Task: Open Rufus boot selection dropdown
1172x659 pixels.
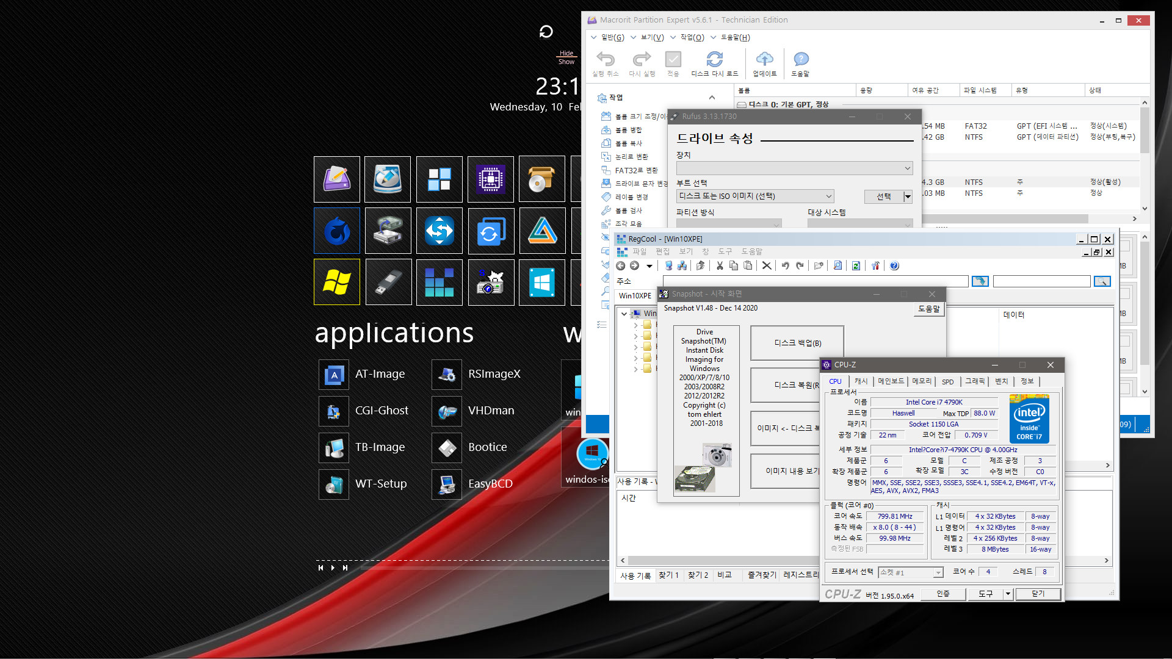Action: tap(755, 196)
